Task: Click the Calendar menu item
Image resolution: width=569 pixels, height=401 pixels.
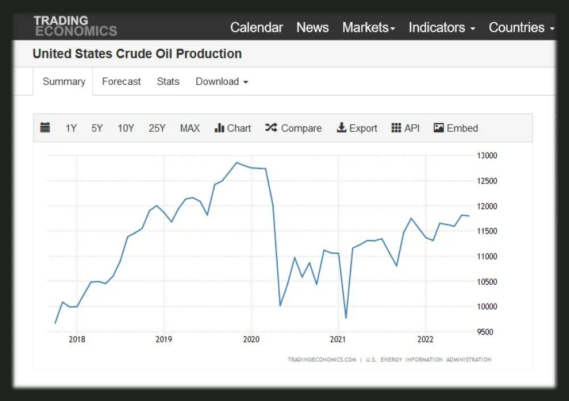Action: [257, 27]
